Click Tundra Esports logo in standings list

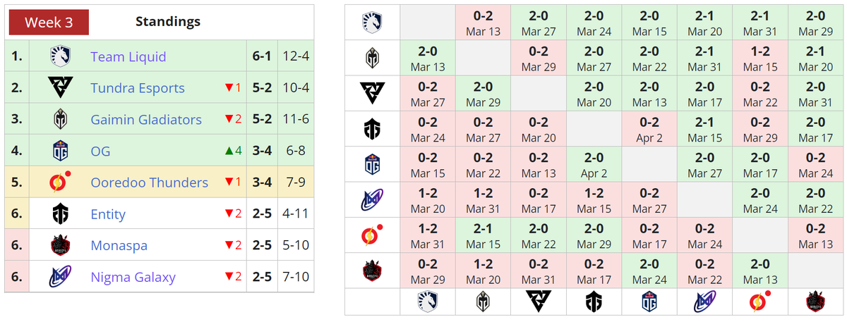click(x=60, y=88)
